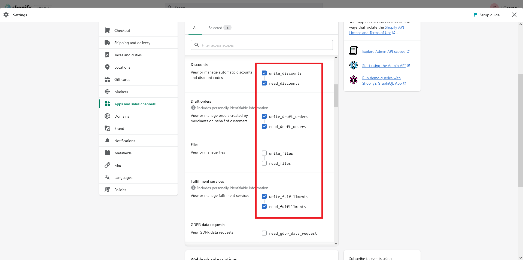Click the page scrollbar down arrow
Viewport: 523px width, 260px height.
(x=521, y=258)
